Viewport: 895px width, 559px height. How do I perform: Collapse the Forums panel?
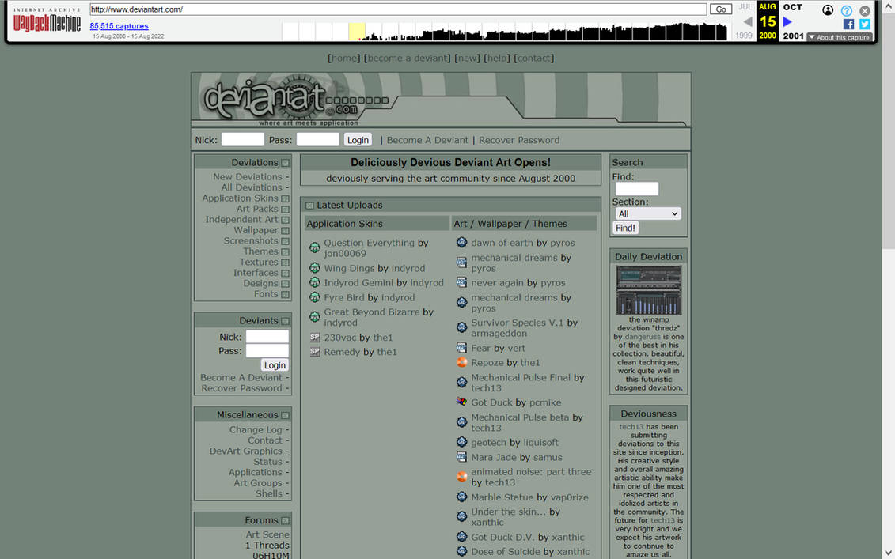[285, 521]
